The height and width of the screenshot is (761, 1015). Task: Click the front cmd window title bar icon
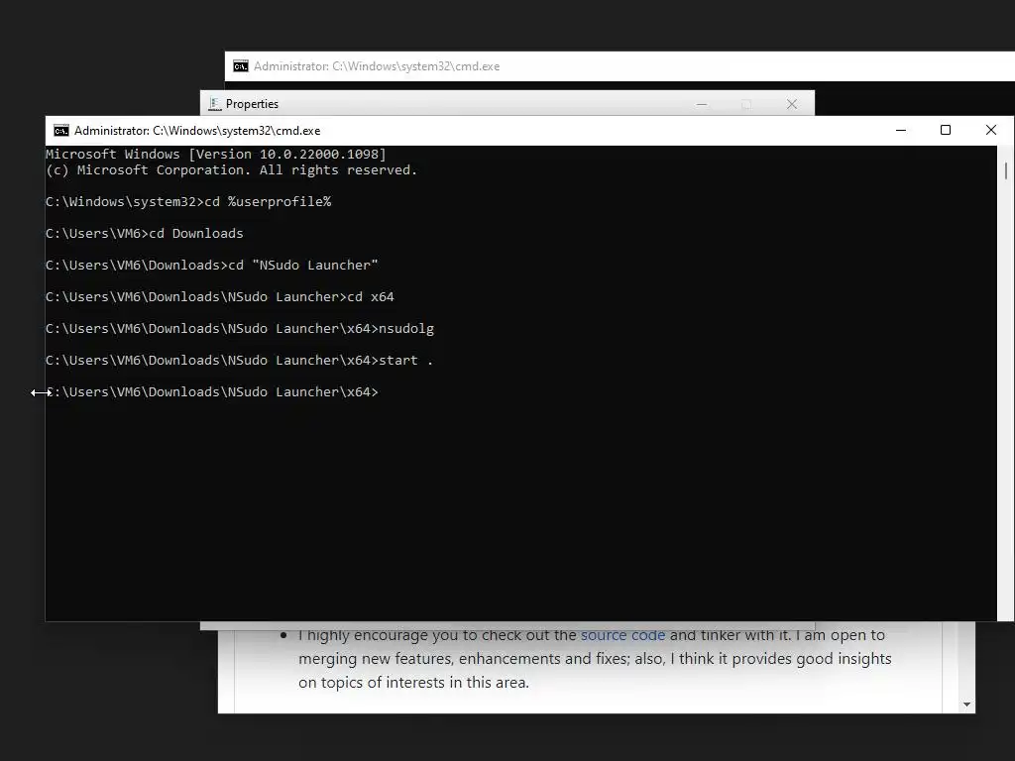pos(61,131)
